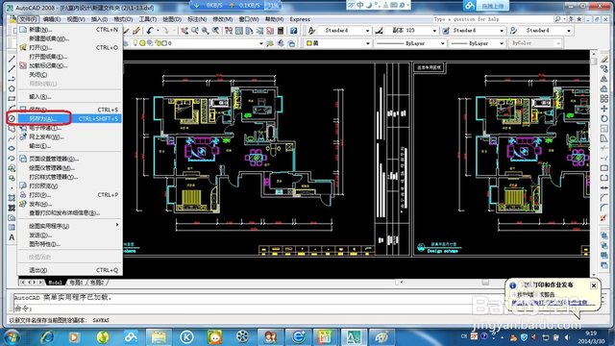Open the Help question mark icon
Viewport: 615px width, 346px height.
[293, 31]
